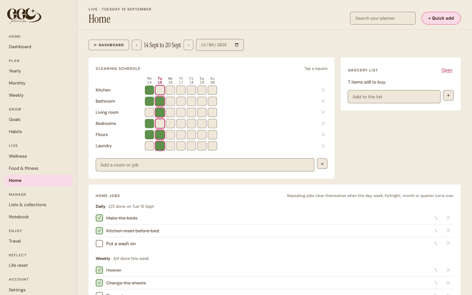
Task: Edit the Hoover weekly job
Action: coord(436,270)
